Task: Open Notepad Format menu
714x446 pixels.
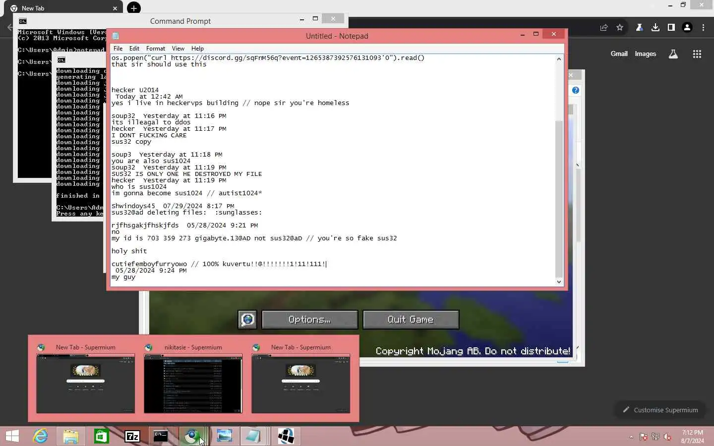Action: click(156, 49)
